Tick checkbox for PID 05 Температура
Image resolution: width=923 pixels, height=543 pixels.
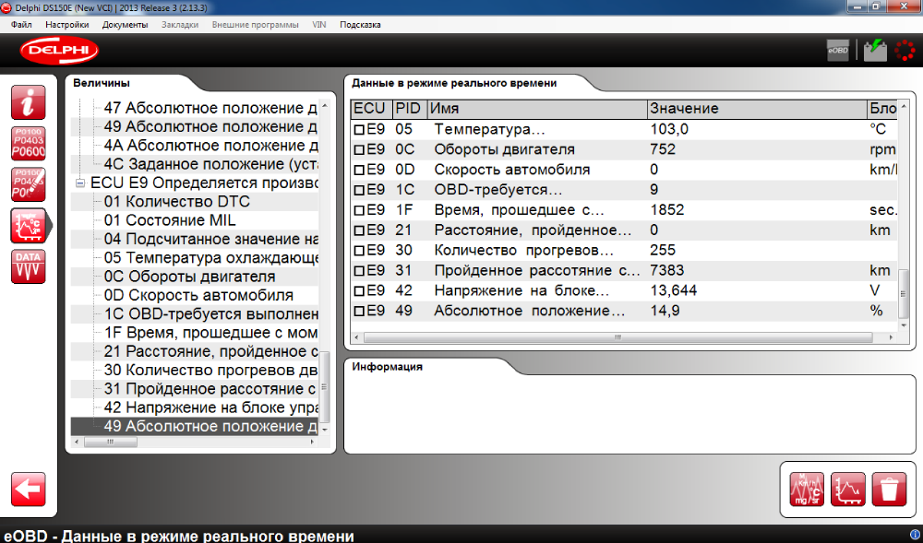click(359, 130)
